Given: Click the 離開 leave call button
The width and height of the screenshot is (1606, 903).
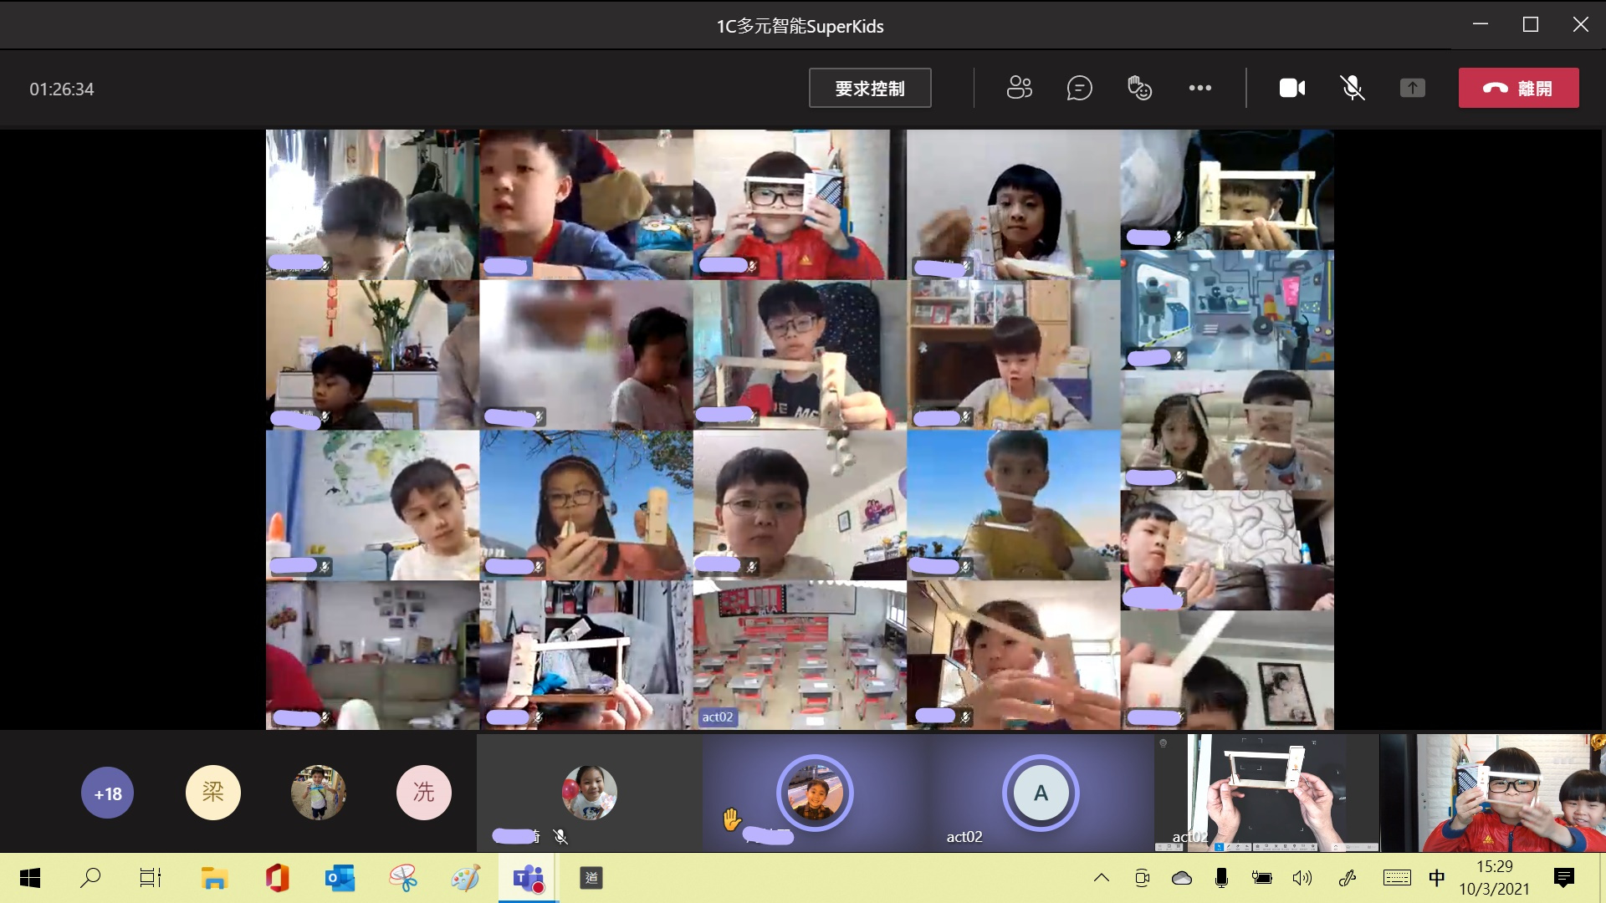Looking at the screenshot, I should point(1518,88).
